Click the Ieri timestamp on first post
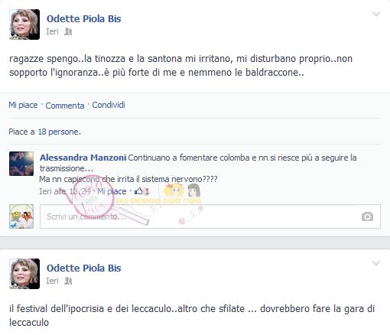This screenshot has width=390, height=335. [x=52, y=31]
